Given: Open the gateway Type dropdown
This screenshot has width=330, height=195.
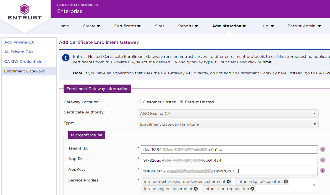Looking at the screenshot, I should [228, 124].
